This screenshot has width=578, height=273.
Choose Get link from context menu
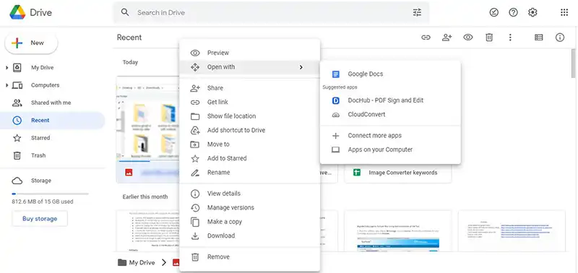[249, 102]
